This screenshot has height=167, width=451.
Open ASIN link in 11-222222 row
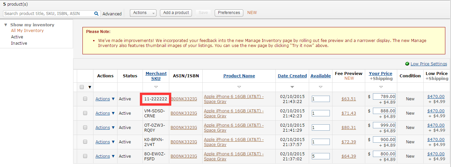pos(184,99)
